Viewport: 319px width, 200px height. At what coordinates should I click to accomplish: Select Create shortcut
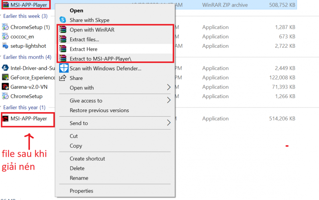(87, 159)
